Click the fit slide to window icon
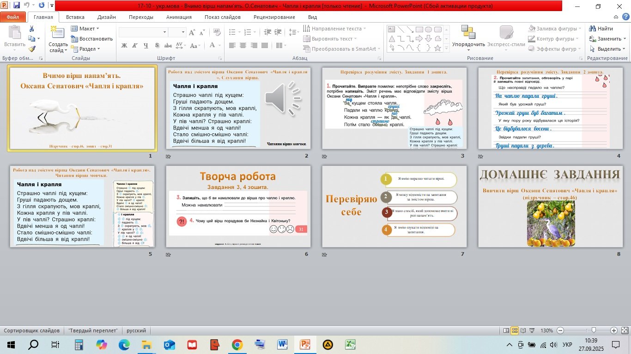Screen dimensions: 631x354 click(x=625, y=330)
